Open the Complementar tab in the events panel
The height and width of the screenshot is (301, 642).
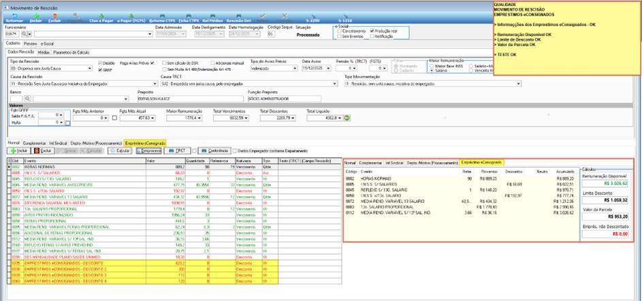(x=35, y=143)
